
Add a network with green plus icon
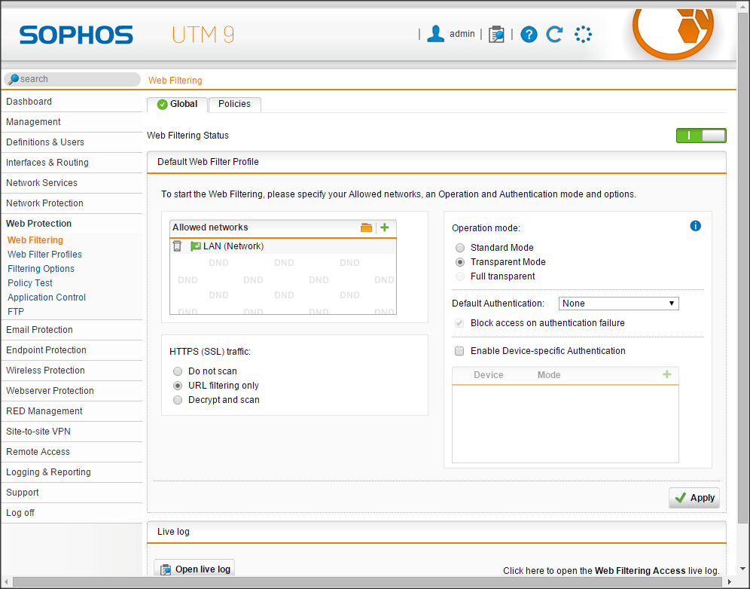385,227
